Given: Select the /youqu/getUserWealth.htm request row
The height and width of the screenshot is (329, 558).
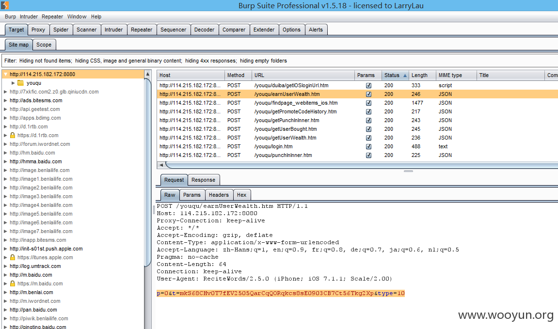Looking at the screenshot, I should 357,138.
